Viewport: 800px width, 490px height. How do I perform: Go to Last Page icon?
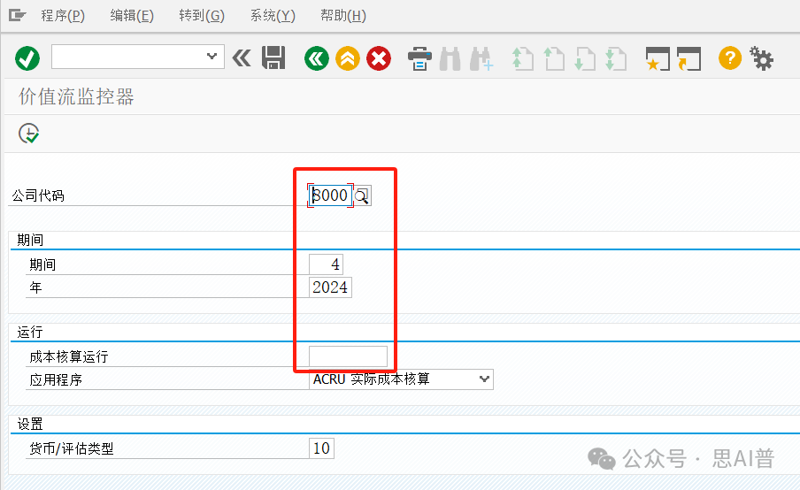click(616, 58)
